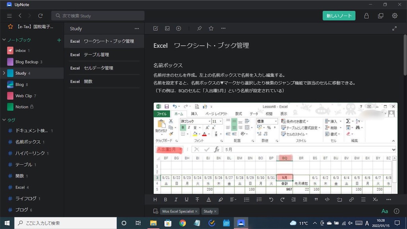
Task: Redo the last edit
Action: click(x=282, y=200)
